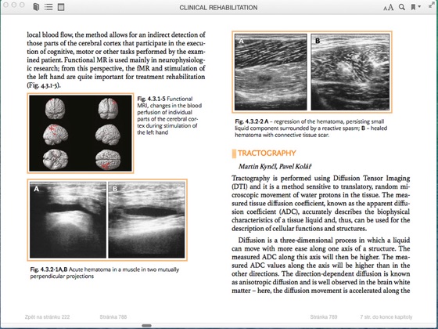Select the TRACTOGRAPHY heading
The image size is (438, 329).
pyautogui.click(x=267, y=153)
